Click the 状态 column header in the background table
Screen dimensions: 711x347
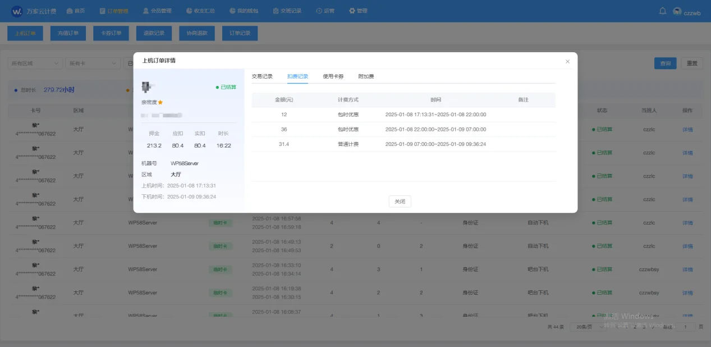(602, 111)
